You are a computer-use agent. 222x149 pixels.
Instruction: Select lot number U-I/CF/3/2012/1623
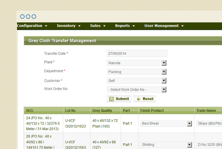click(x=77, y=123)
